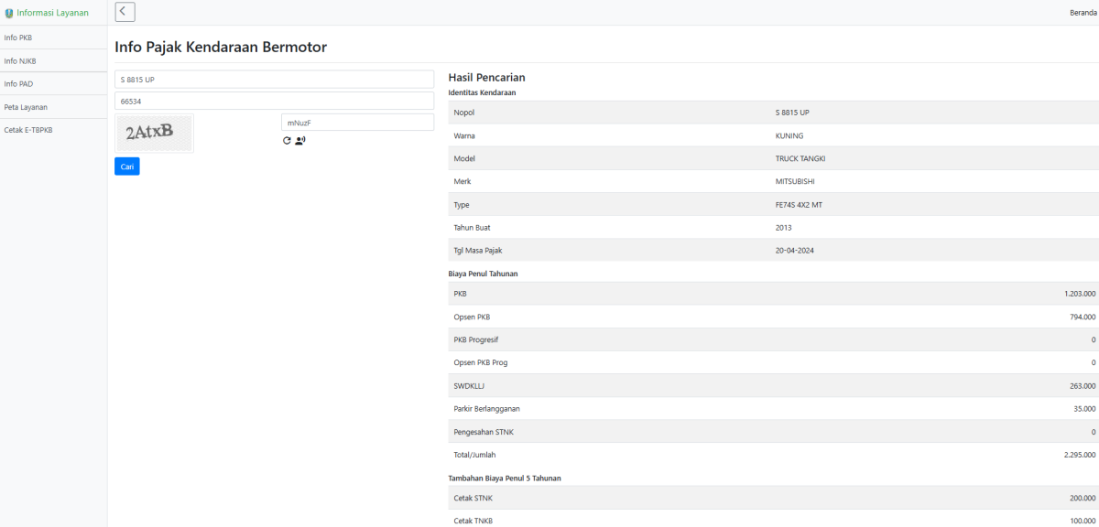This screenshot has width=1099, height=527.
Task: Select the Total/Jumlah row
Action: click(773, 454)
